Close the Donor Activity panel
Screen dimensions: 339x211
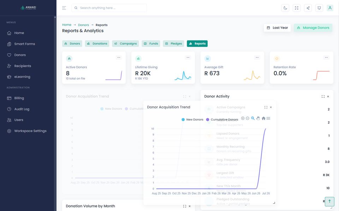point(328,96)
